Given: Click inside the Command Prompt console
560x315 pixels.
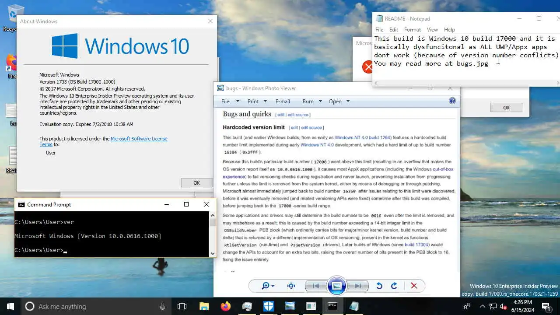Looking at the screenshot, I should tap(112, 234).
